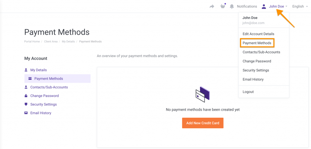Screen dimensions: 311x149
Task: Click the notifications bell icon
Action: pos(232,6)
